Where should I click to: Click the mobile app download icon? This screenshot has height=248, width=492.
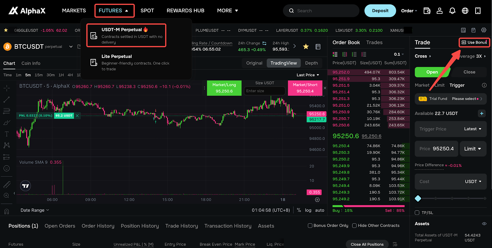pos(478,11)
